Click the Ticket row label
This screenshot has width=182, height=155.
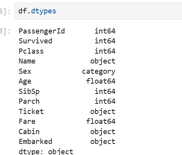[31, 112]
